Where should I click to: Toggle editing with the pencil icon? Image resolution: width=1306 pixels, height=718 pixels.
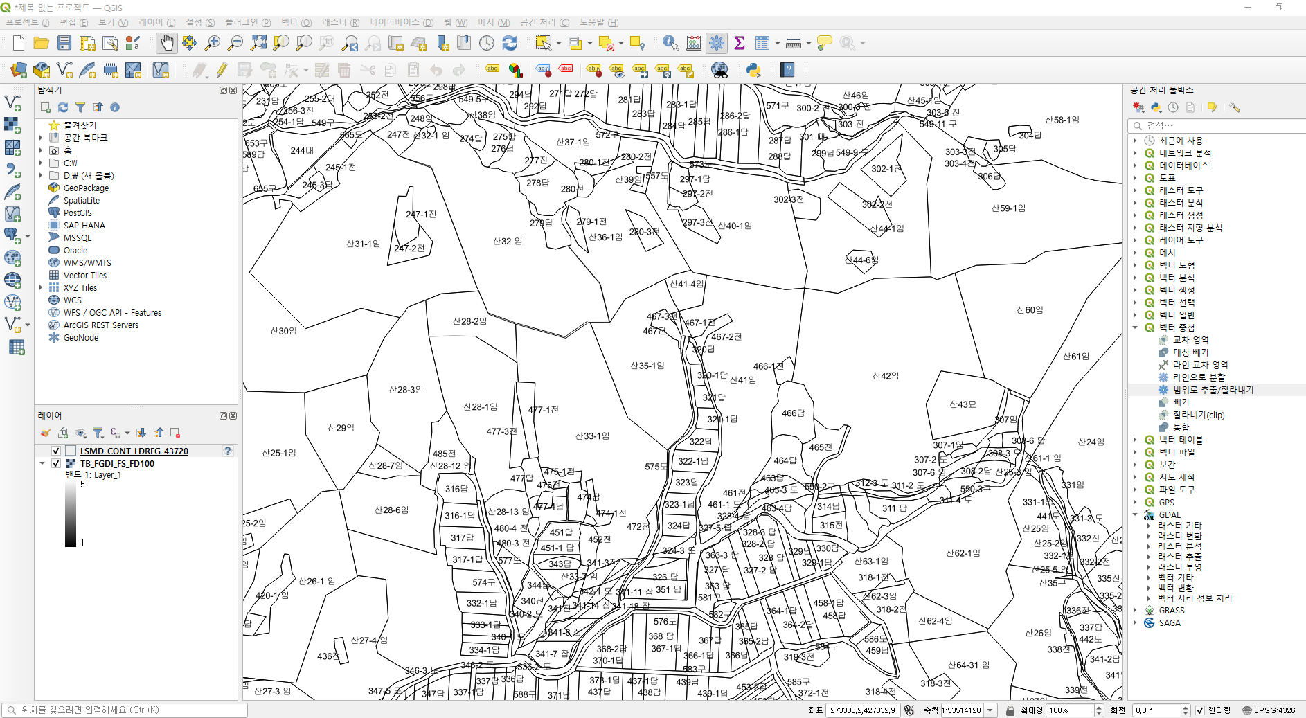(222, 70)
